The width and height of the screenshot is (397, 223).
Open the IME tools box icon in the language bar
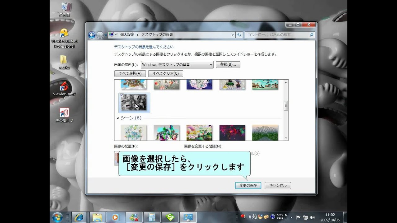point(266,217)
